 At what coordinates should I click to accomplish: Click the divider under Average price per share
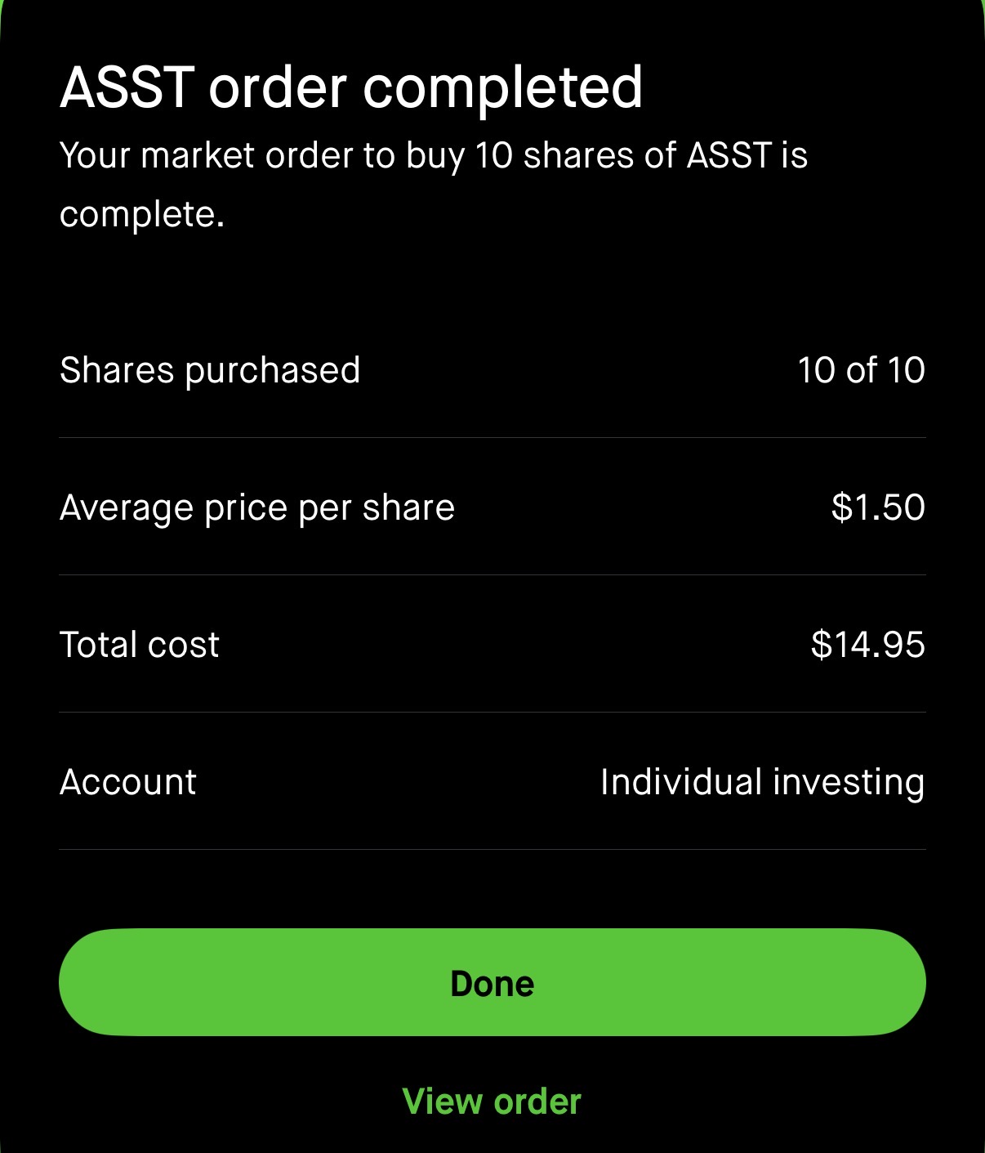click(x=492, y=575)
